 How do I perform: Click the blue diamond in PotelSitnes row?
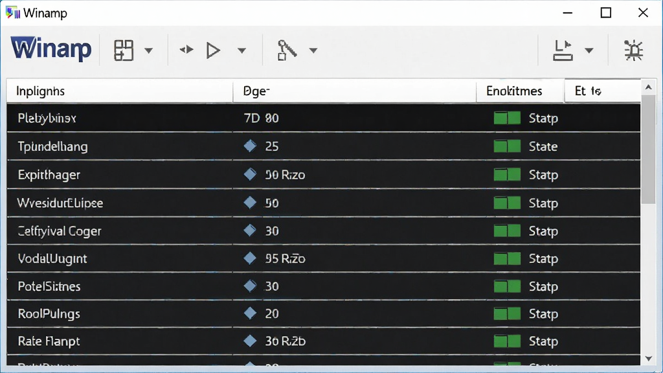(x=250, y=286)
